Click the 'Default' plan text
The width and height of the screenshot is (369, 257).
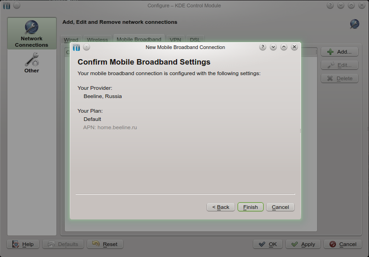coord(92,119)
